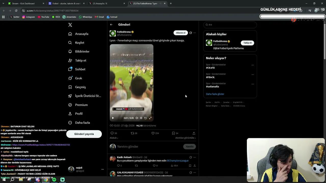Click Abone ol subscribe button

pos(181,33)
